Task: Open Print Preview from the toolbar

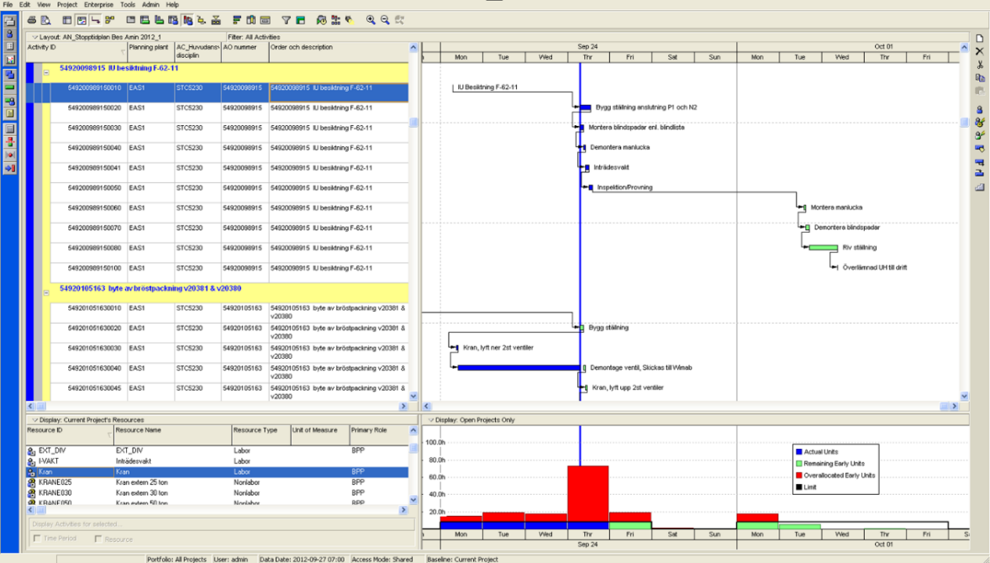Action: pyautogui.click(x=45, y=20)
